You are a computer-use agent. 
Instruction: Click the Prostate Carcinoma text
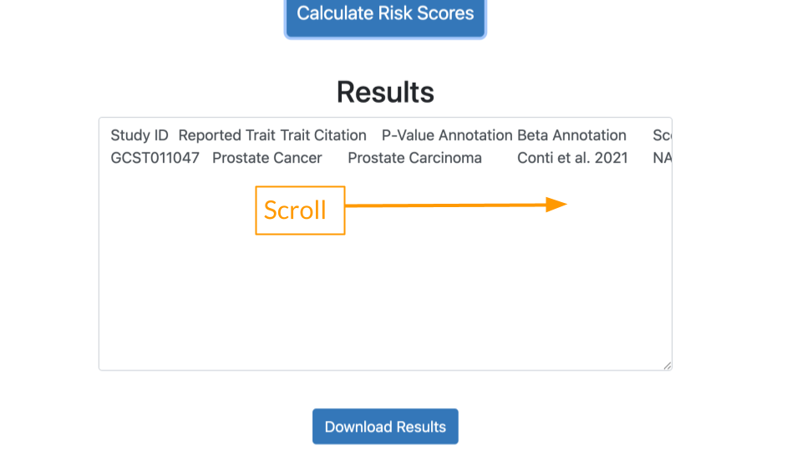[415, 158]
